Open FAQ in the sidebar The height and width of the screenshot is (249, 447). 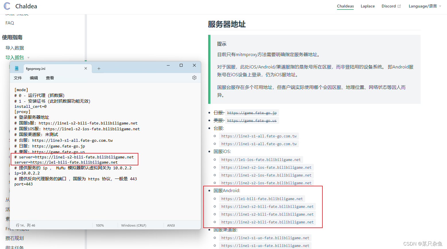10,23
